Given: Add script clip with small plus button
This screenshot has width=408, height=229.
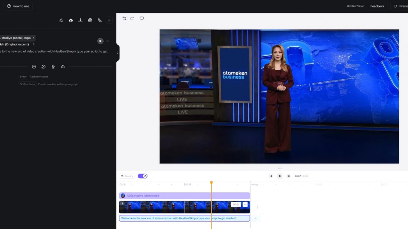Looking at the screenshot, I should [255, 218].
